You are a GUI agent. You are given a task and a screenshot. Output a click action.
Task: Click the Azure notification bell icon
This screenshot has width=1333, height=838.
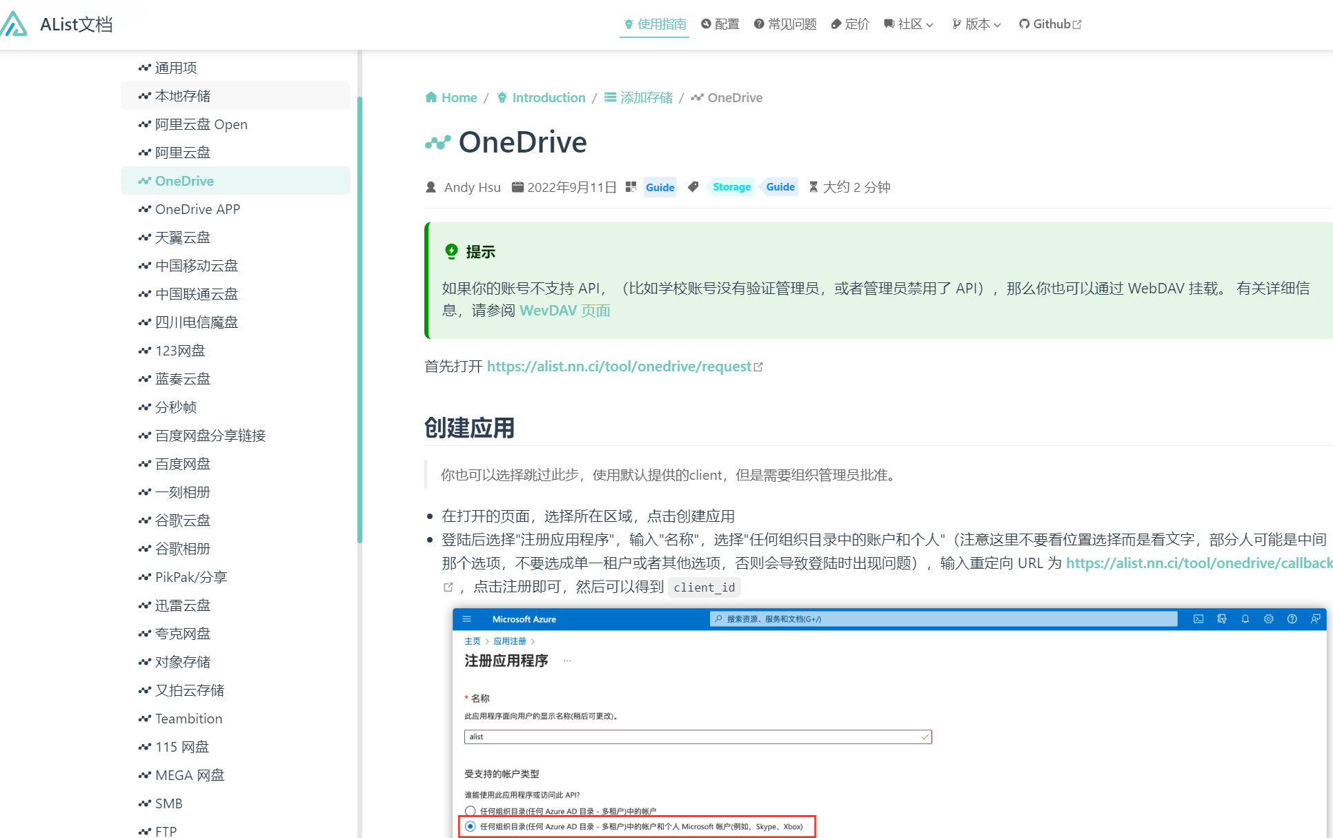(x=1245, y=619)
